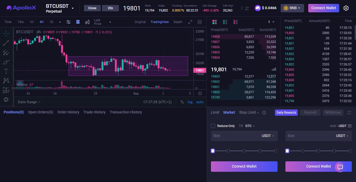Open the BNB network dropdown

point(292,8)
